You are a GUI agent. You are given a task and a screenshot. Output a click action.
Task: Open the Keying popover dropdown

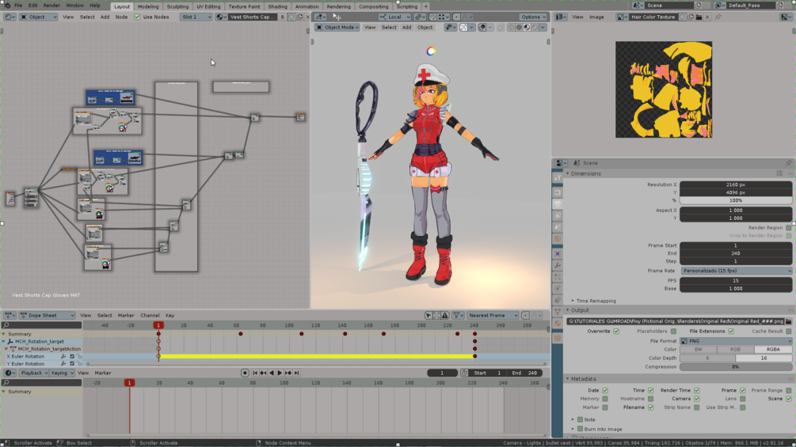(61, 373)
